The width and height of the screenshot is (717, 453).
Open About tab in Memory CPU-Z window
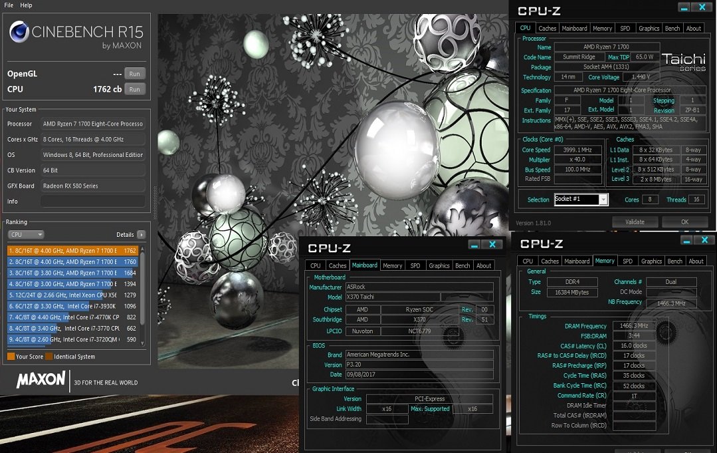pyautogui.click(x=696, y=261)
